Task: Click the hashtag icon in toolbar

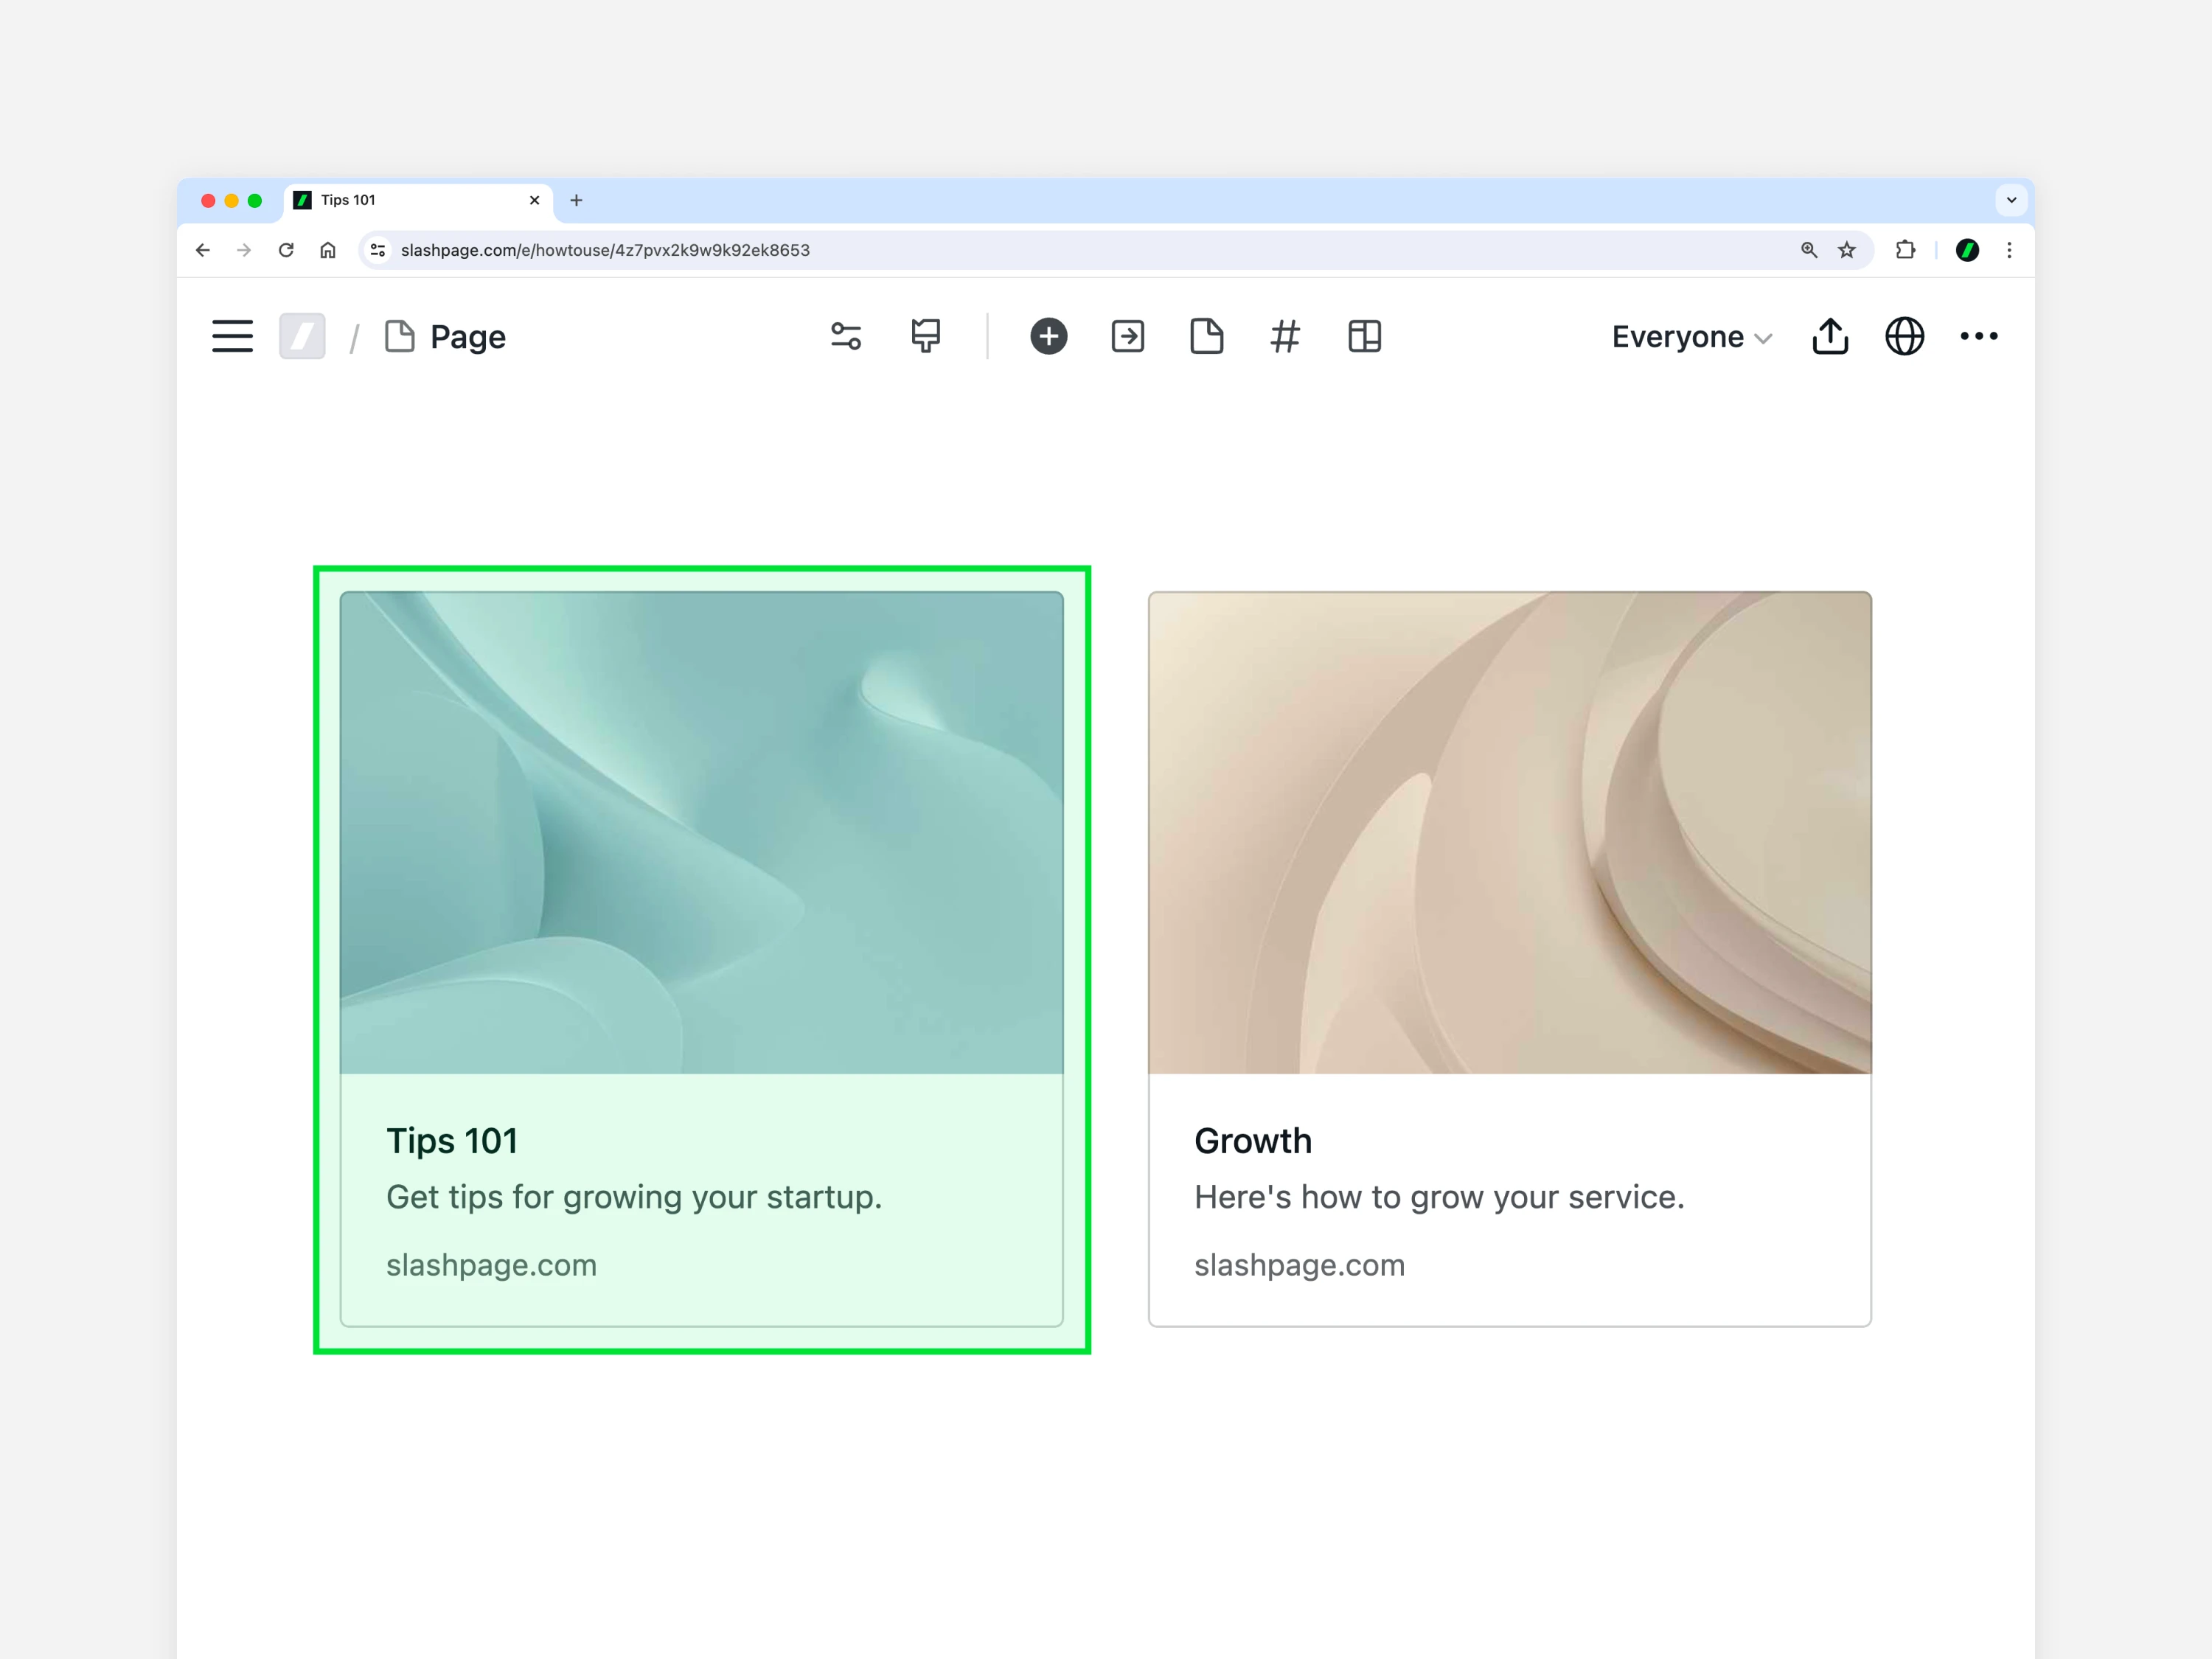Action: (1285, 336)
